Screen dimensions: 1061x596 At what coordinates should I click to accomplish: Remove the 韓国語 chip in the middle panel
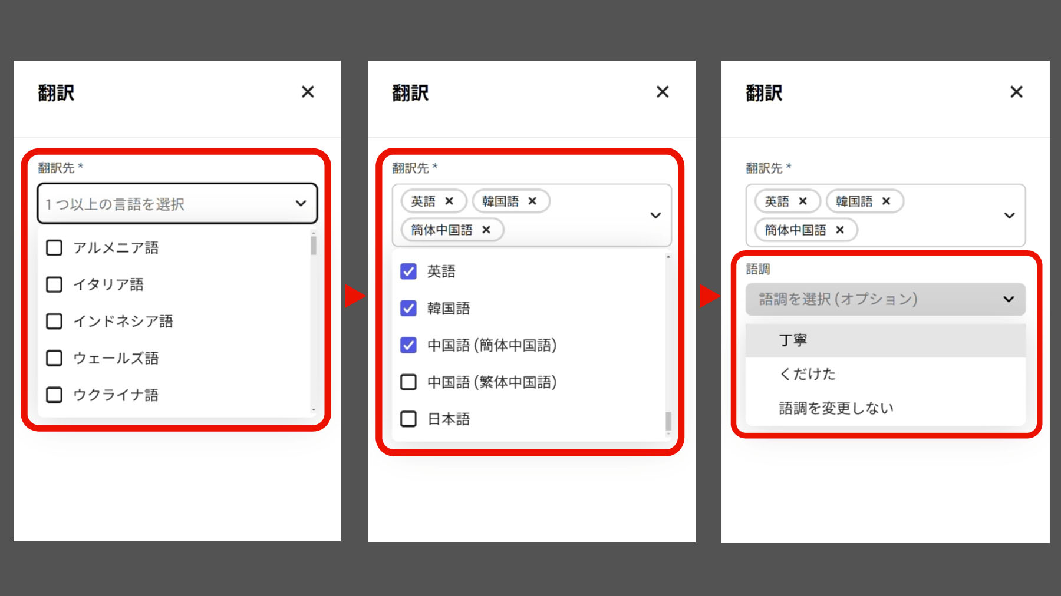click(532, 201)
